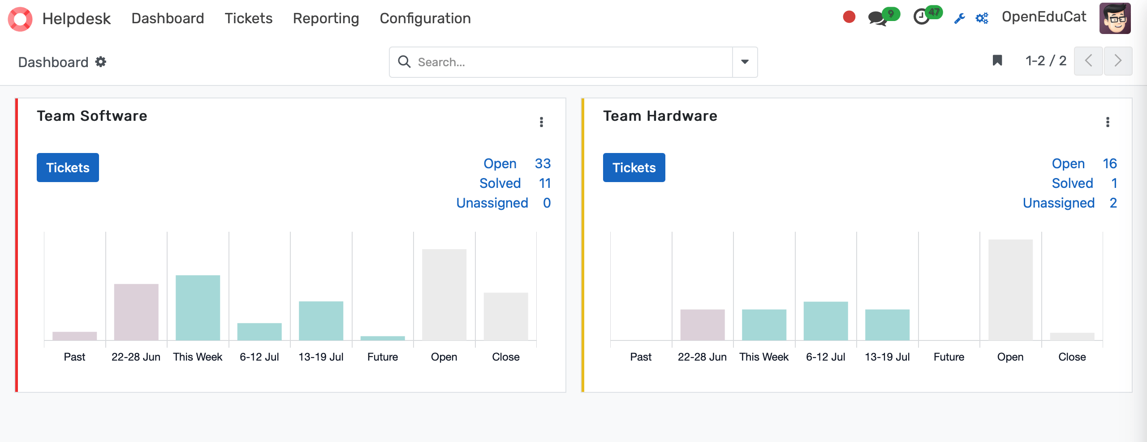This screenshot has height=442, width=1147.
Task: Click the Tickets button on Team Software card
Action: [x=68, y=167]
